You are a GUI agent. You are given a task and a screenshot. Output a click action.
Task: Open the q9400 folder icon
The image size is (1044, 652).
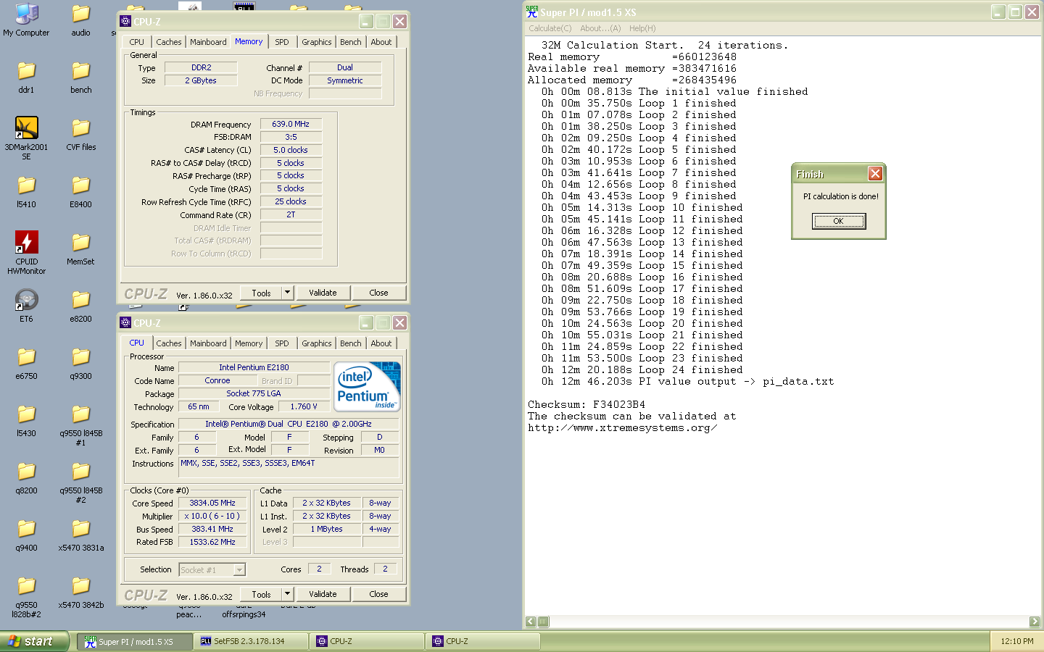(27, 530)
